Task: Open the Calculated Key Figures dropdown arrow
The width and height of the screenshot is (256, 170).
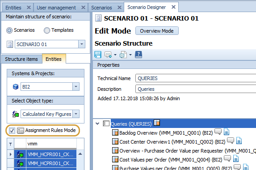Action: click(76, 114)
